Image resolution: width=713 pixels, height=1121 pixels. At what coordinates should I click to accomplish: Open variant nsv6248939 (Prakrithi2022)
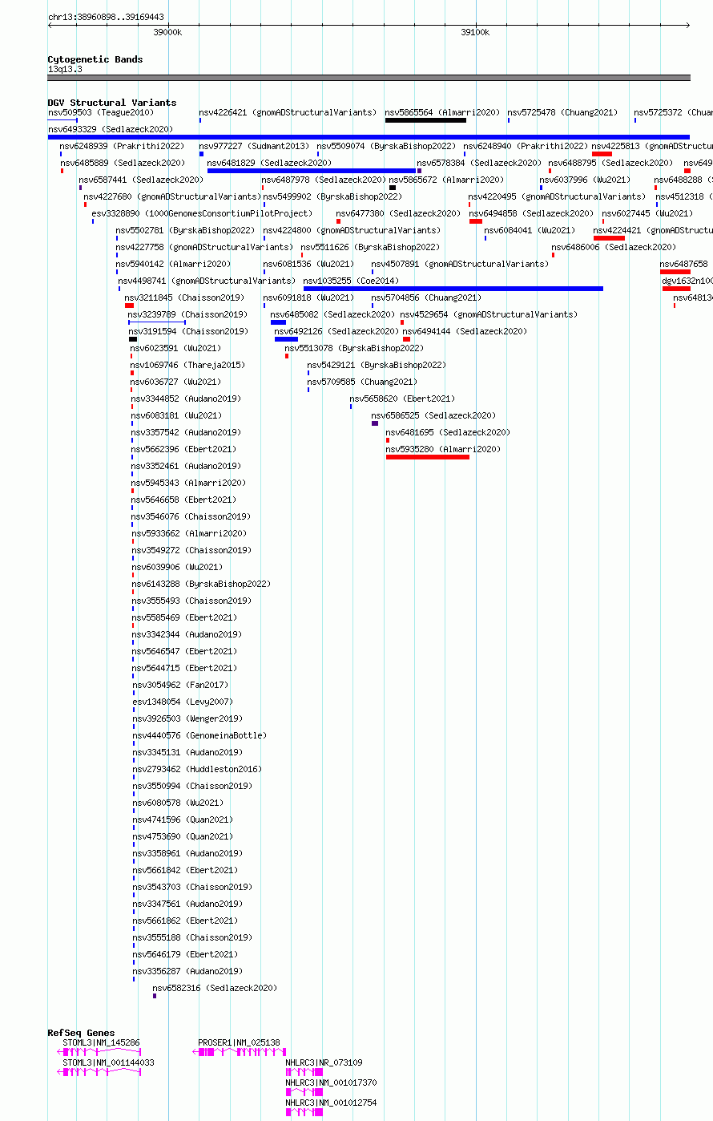click(x=122, y=147)
